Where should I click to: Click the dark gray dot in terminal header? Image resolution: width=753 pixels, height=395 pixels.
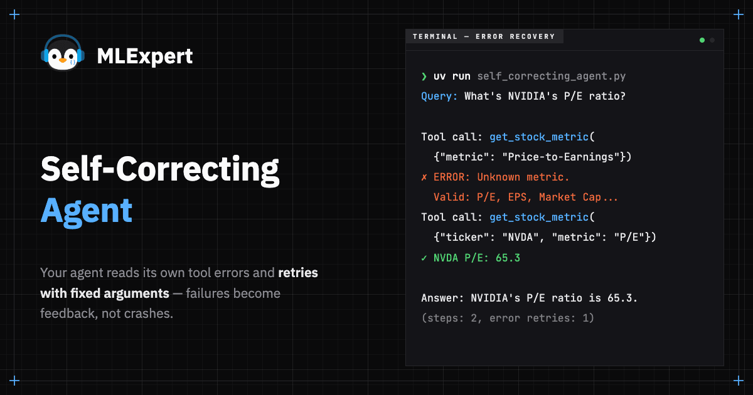(712, 40)
